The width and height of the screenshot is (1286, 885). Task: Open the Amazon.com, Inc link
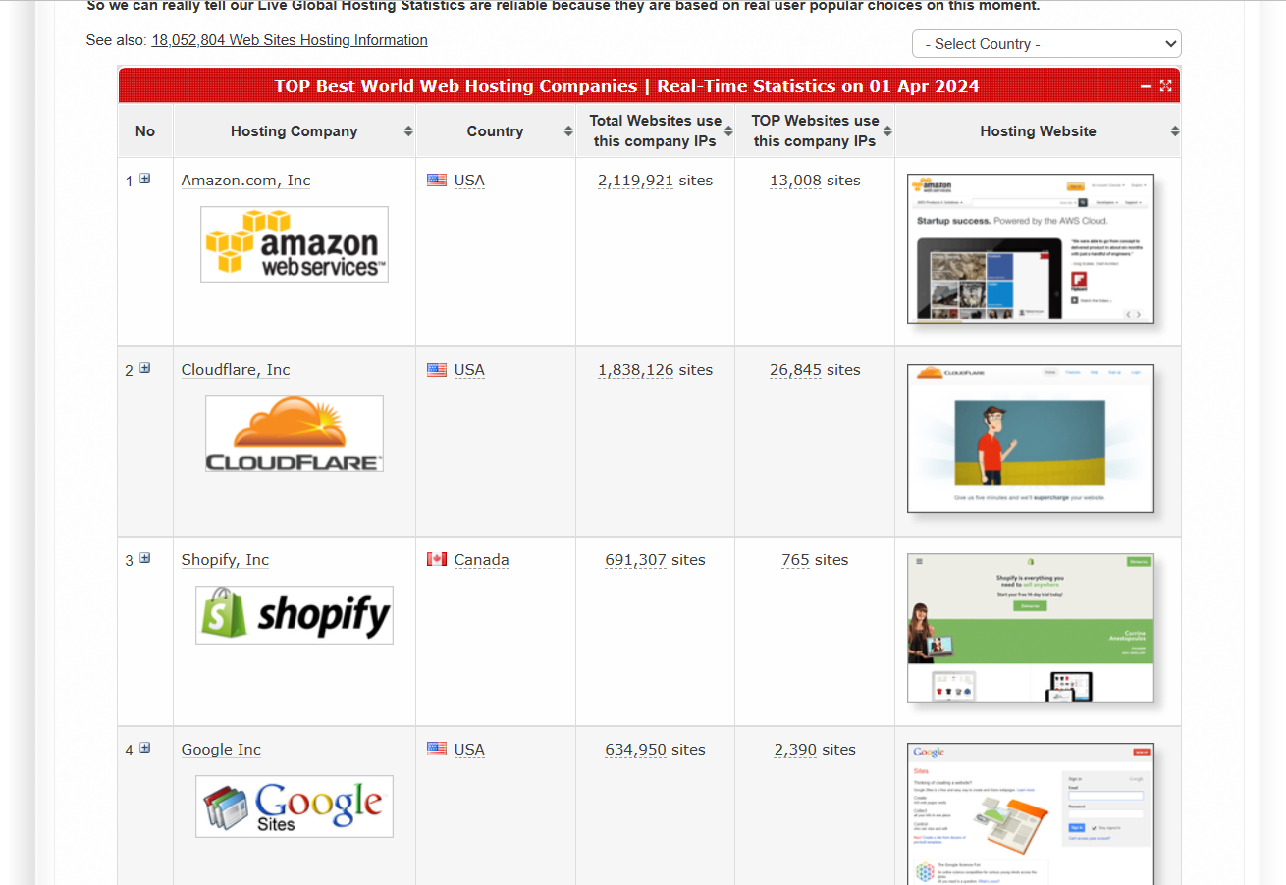pos(245,181)
